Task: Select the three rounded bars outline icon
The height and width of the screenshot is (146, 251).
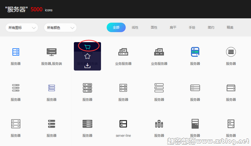Action: (x=159, y=88)
